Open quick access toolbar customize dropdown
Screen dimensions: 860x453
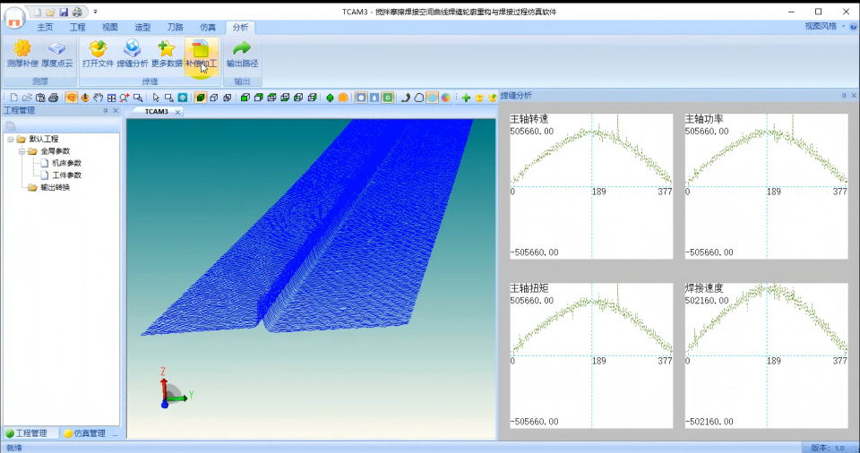95,12
